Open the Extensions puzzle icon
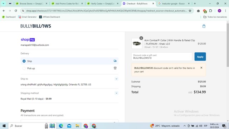This screenshot has height=129, width=229. (210, 11)
